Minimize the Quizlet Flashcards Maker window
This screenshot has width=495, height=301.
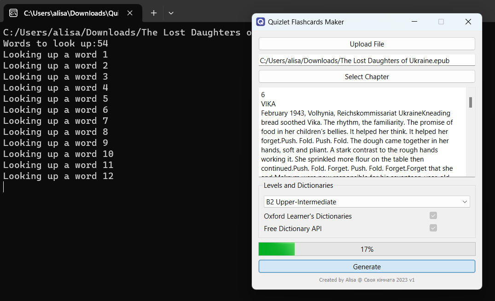coord(414,22)
